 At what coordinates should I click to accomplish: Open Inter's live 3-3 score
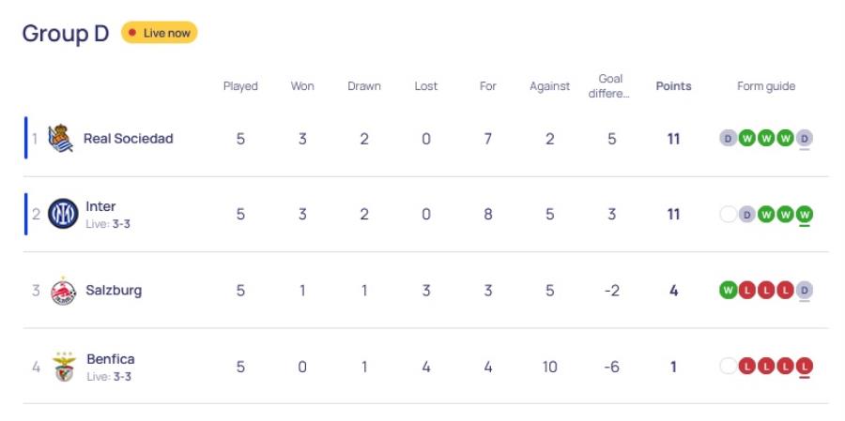tap(121, 224)
